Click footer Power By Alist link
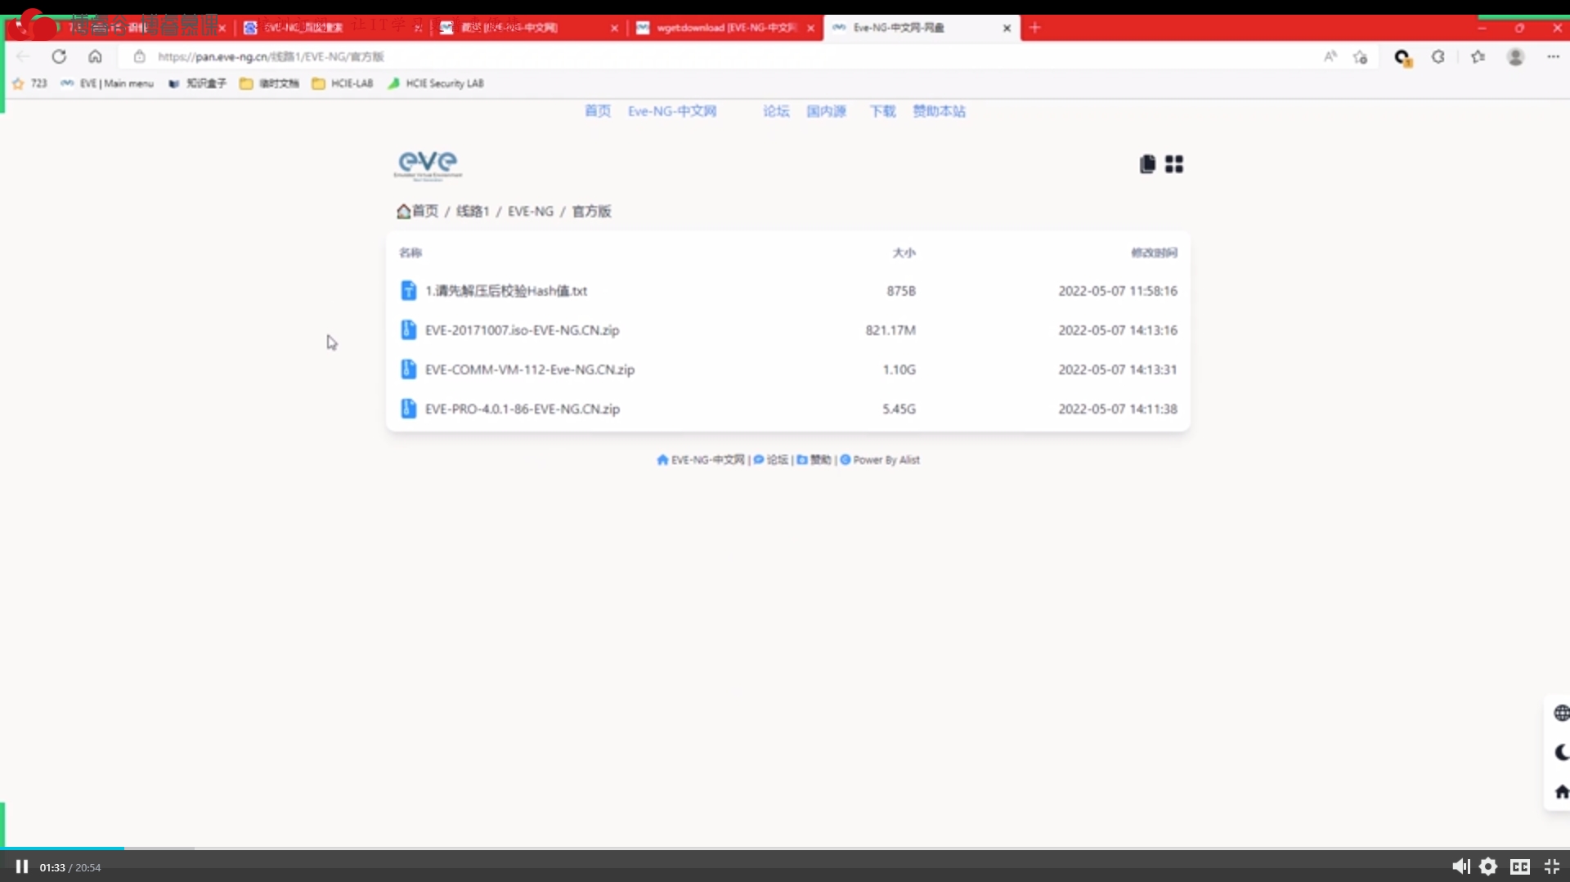This screenshot has width=1570, height=882. pyautogui.click(x=880, y=460)
